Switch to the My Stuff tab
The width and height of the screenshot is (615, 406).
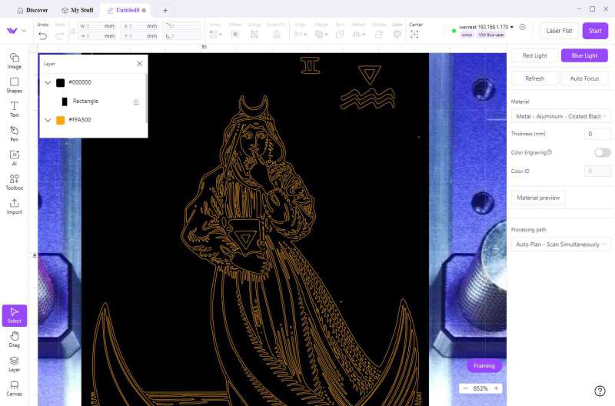[78, 10]
